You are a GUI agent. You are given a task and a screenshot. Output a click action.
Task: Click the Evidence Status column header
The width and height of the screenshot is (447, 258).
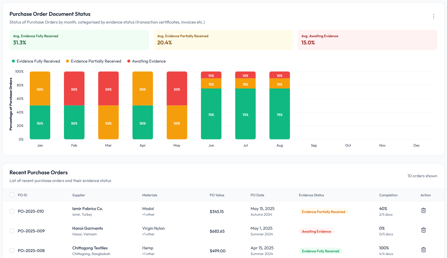(x=311, y=195)
